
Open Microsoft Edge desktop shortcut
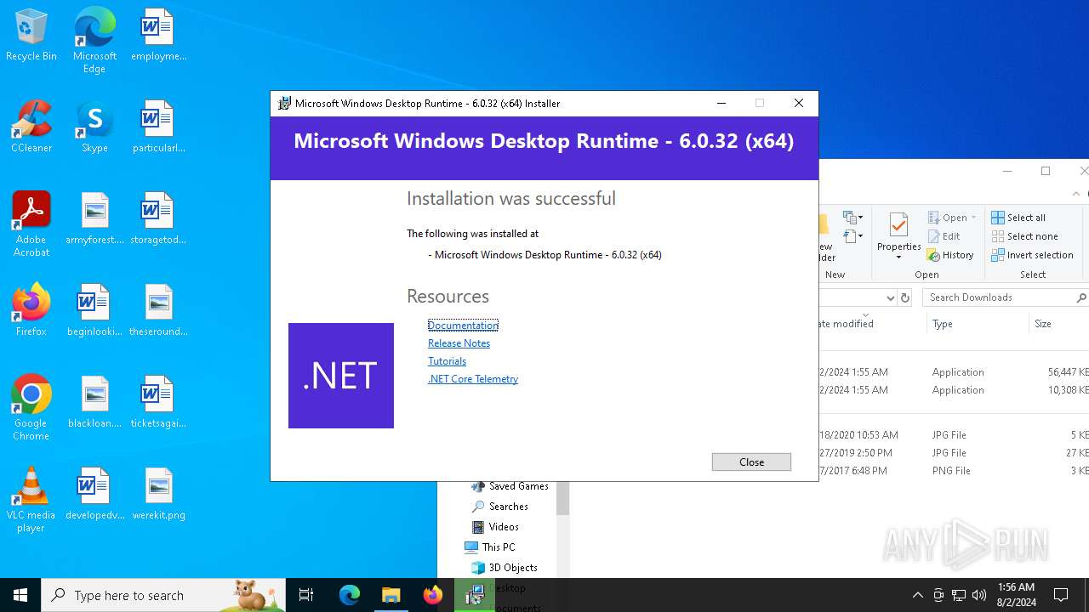(x=94, y=41)
